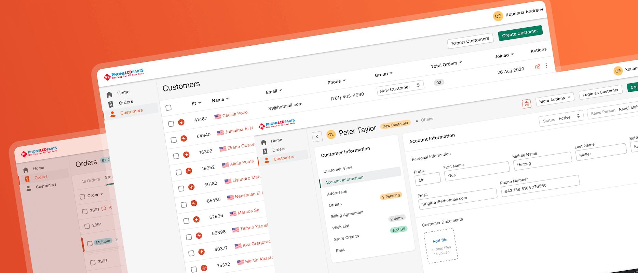Expand the More Actions dropdown
The image size is (638, 273).
tap(555, 99)
